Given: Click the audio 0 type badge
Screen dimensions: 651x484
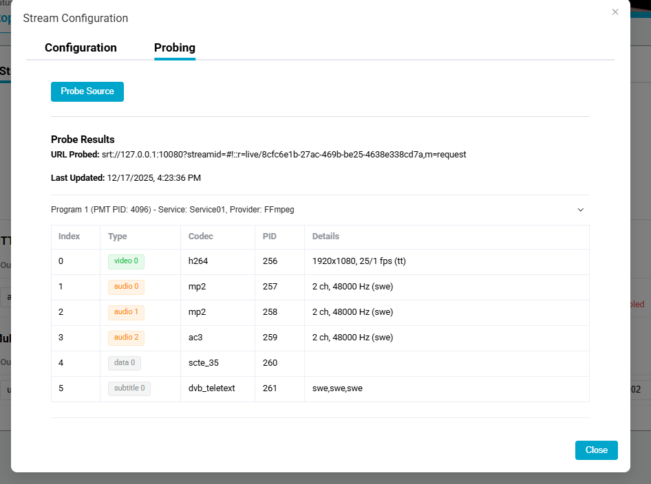Looking at the screenshot, I should pos(126,287).
